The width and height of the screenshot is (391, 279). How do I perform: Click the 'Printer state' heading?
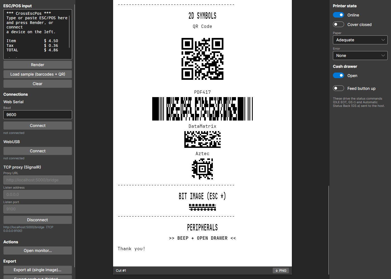click(x=345, y=6)
